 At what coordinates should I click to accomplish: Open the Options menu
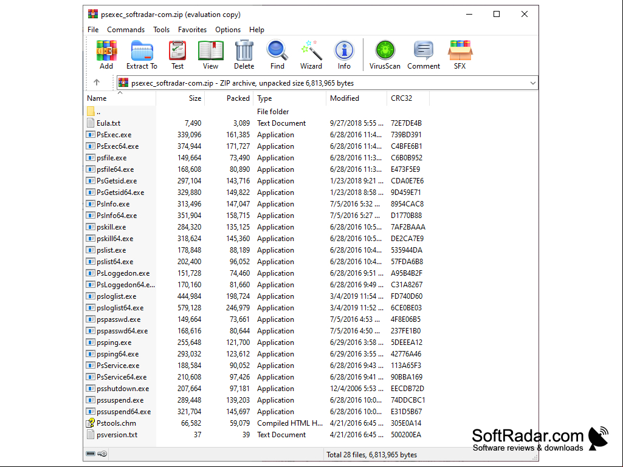pyautogui.click(x=228, y=30)
